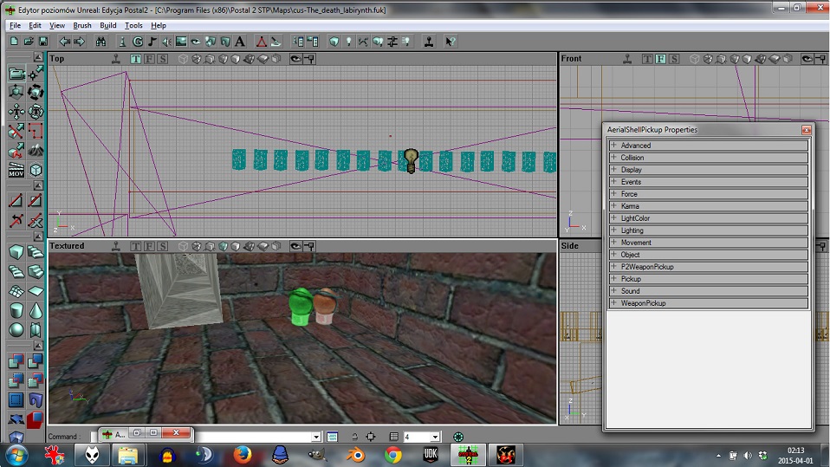This screenshot has height=467, width=830.
Task: Select the Matinee MOV tool
Action: [x=16, y=170]
